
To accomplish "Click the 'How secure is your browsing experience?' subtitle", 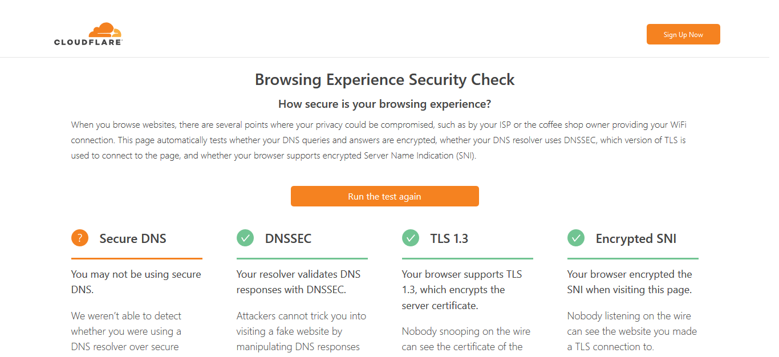I will click(x=384, y=104).
